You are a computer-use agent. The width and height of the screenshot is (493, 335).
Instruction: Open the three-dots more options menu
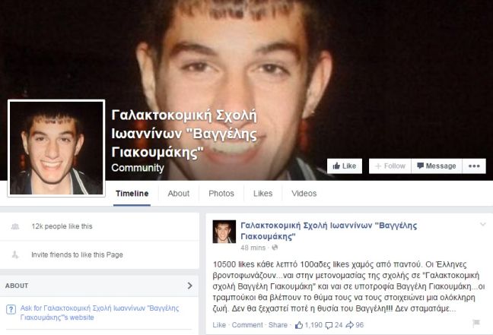(x=474, y=166)
